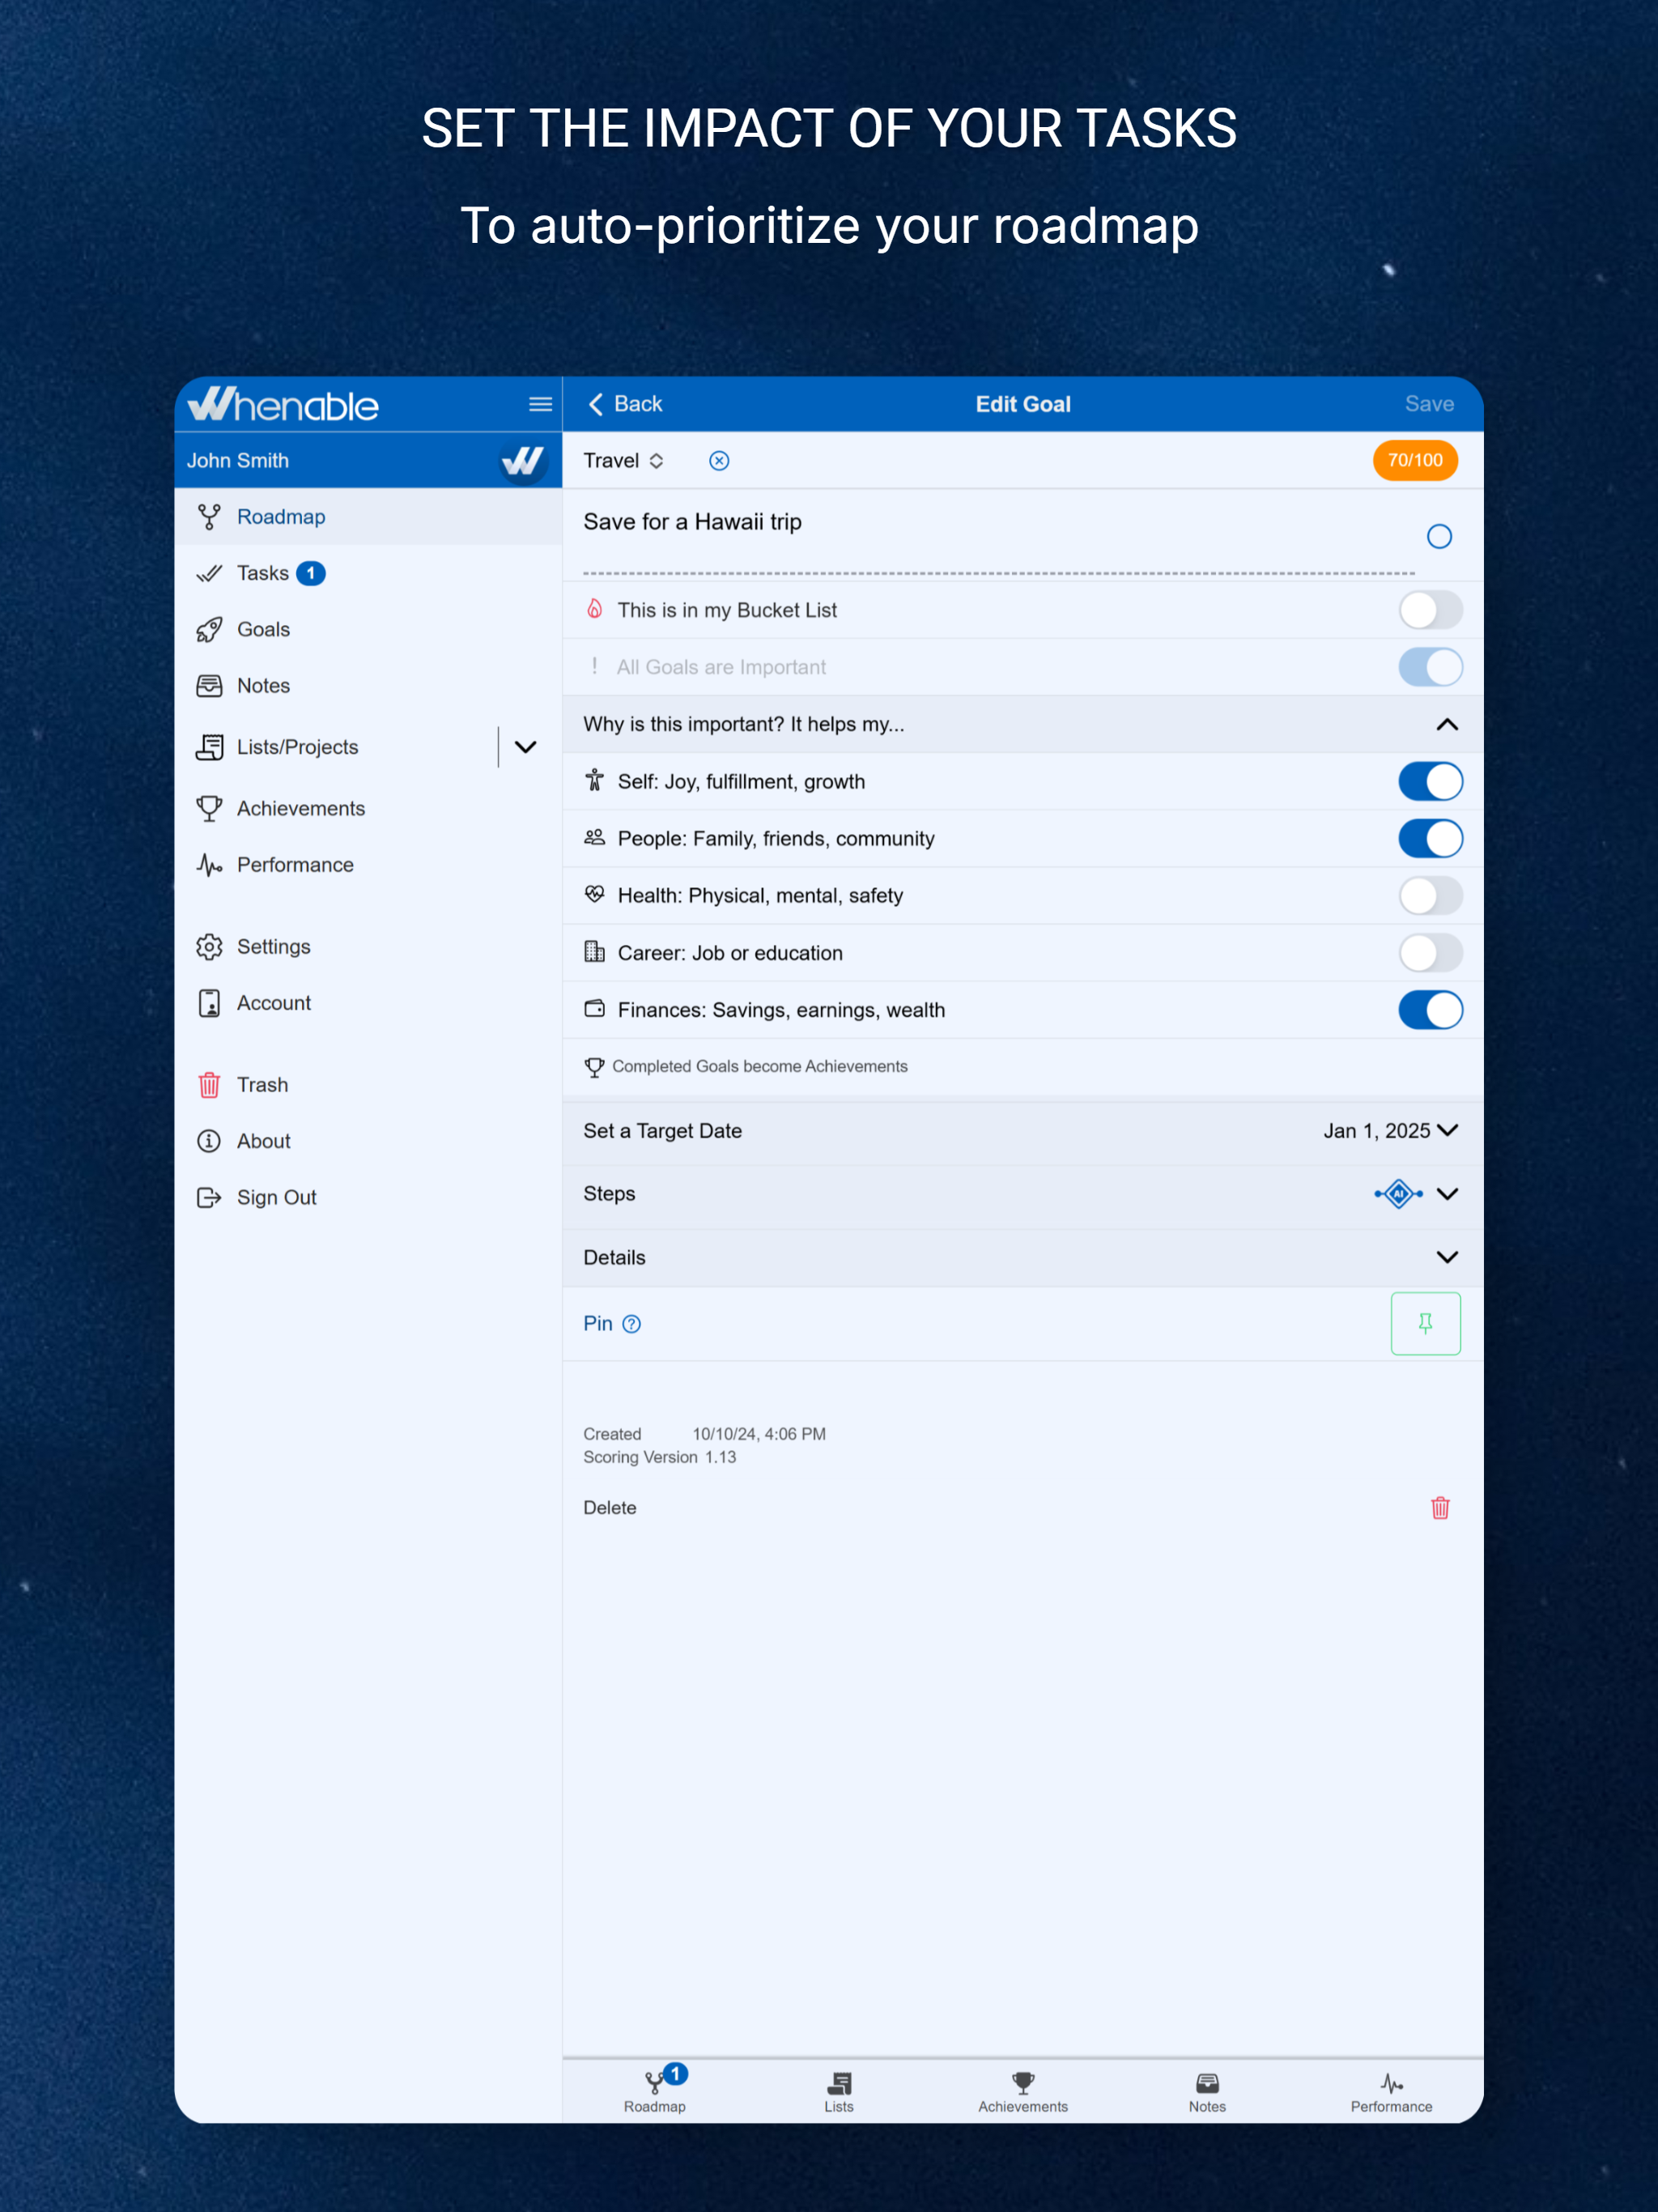This screenshot has height=2212, width=1658.
Task: Open the Notes tab in bottom bar
Action: pyautogui.click(x=1207, y=2092)
